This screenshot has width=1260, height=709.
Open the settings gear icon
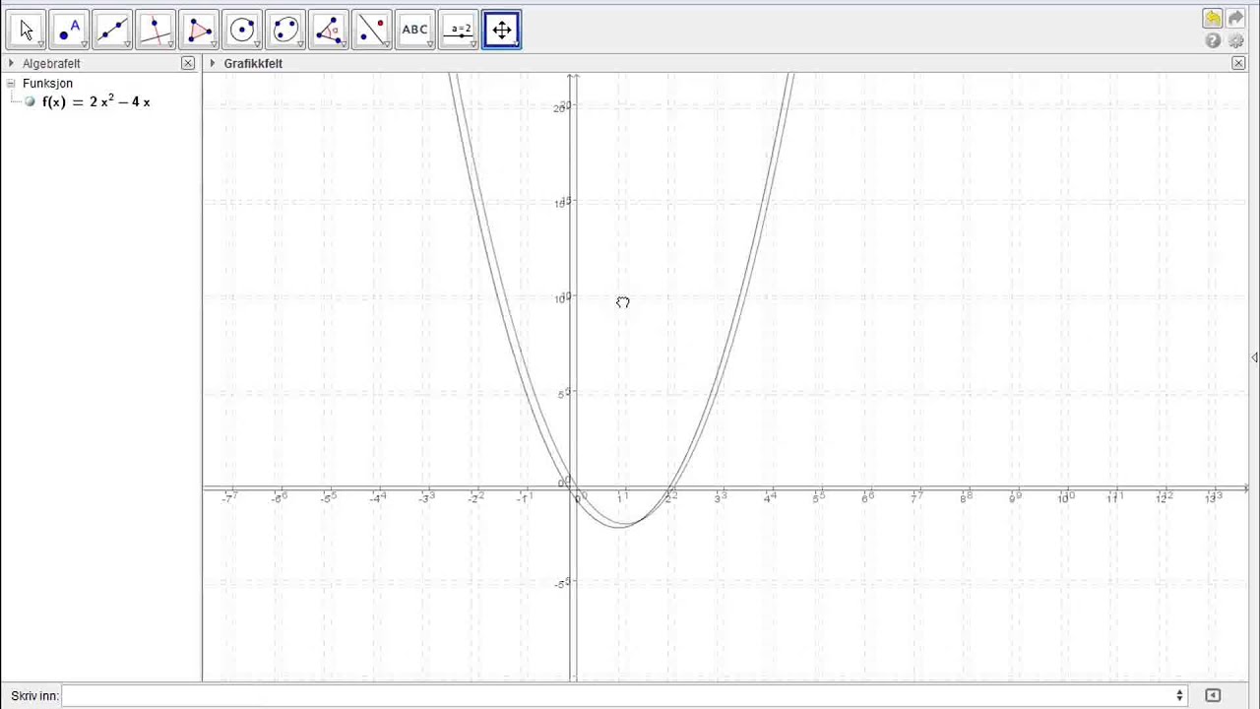(1236, 41)
